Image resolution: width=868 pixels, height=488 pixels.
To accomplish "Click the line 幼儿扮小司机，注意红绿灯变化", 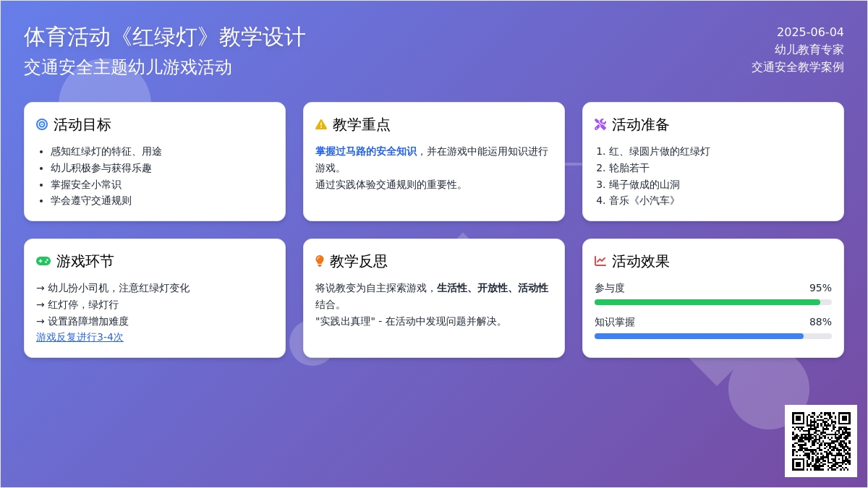I will pyautogui.click(x=113, y=288).
